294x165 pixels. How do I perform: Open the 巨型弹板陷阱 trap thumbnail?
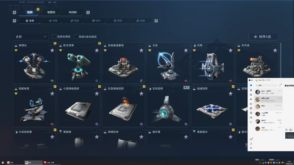coord(124,109)
